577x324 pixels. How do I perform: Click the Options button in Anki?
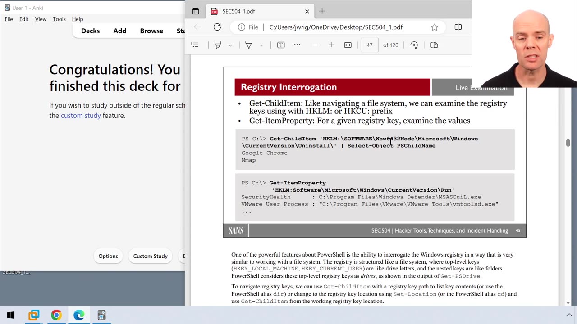(108, 256)
